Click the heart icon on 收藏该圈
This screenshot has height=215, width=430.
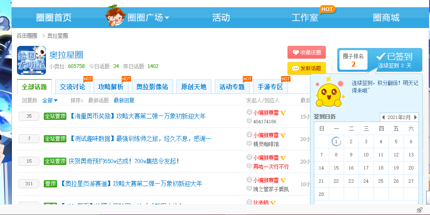(296, 53)
